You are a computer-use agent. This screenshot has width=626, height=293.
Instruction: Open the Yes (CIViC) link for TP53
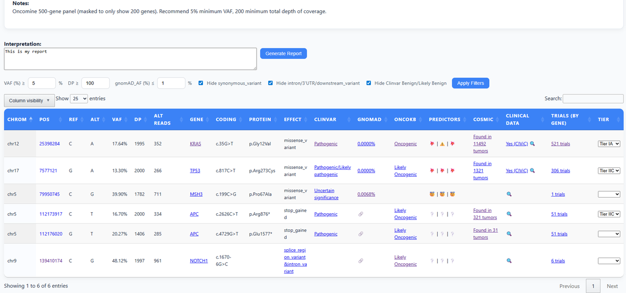tap(517, 170)
